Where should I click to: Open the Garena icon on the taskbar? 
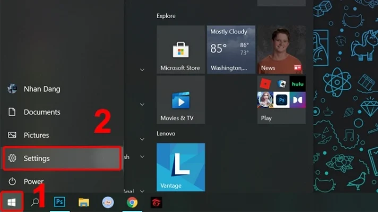[156, 202]
